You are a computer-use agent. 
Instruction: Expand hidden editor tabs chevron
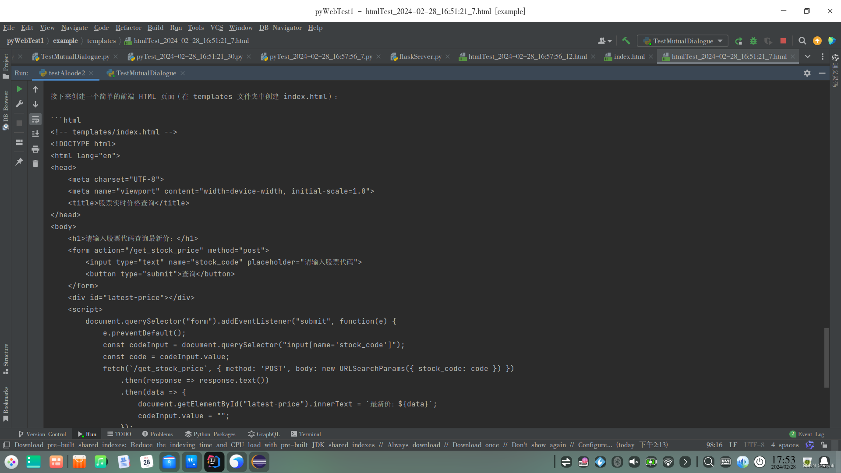point(808,56)
